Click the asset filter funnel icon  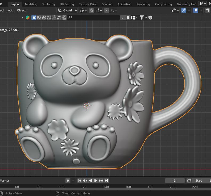point(142,18)
